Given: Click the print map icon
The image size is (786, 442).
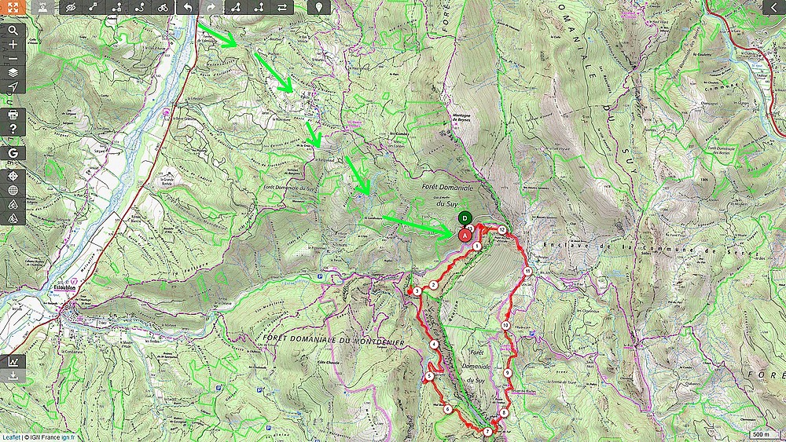Looking at the screenshot, I should point(13,115).
